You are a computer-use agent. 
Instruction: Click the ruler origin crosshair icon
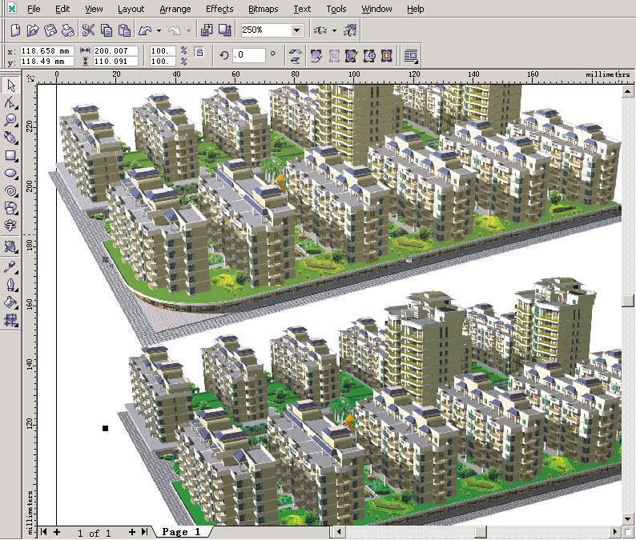tap(30, 78)
